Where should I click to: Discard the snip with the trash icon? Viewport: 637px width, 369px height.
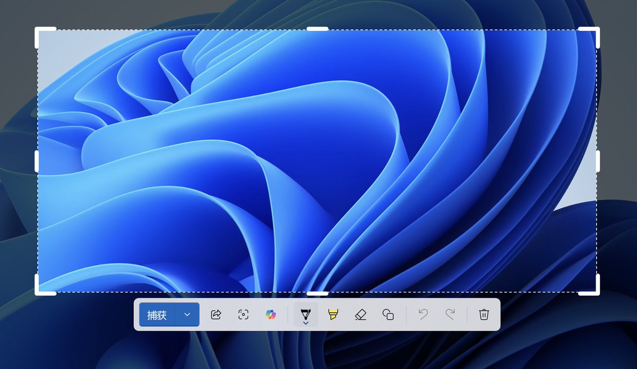tap(484, 315)
